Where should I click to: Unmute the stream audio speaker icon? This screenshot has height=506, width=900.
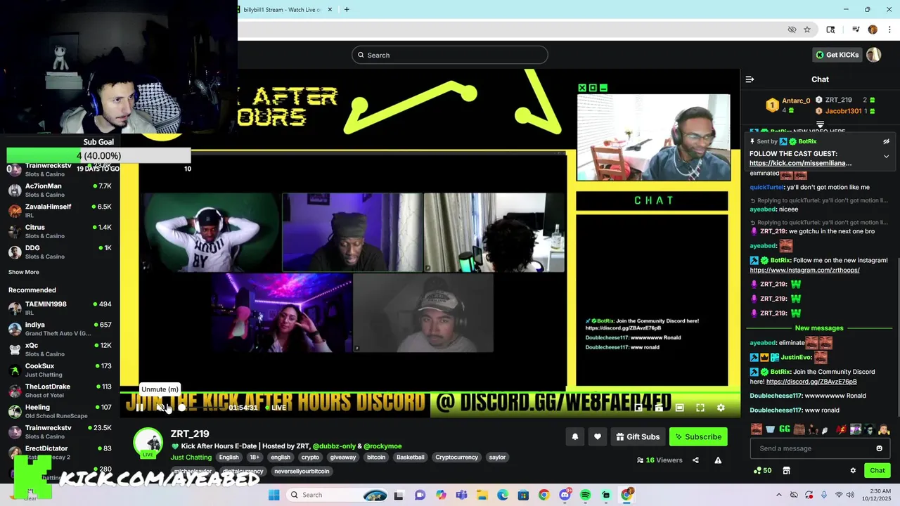pos(160,408)
